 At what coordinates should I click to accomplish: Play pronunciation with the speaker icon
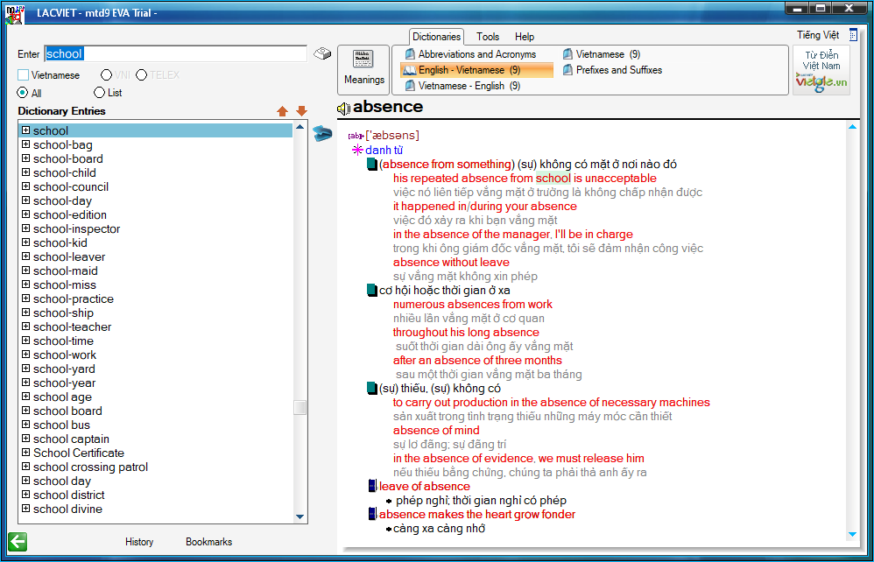(x=343, y=109)
